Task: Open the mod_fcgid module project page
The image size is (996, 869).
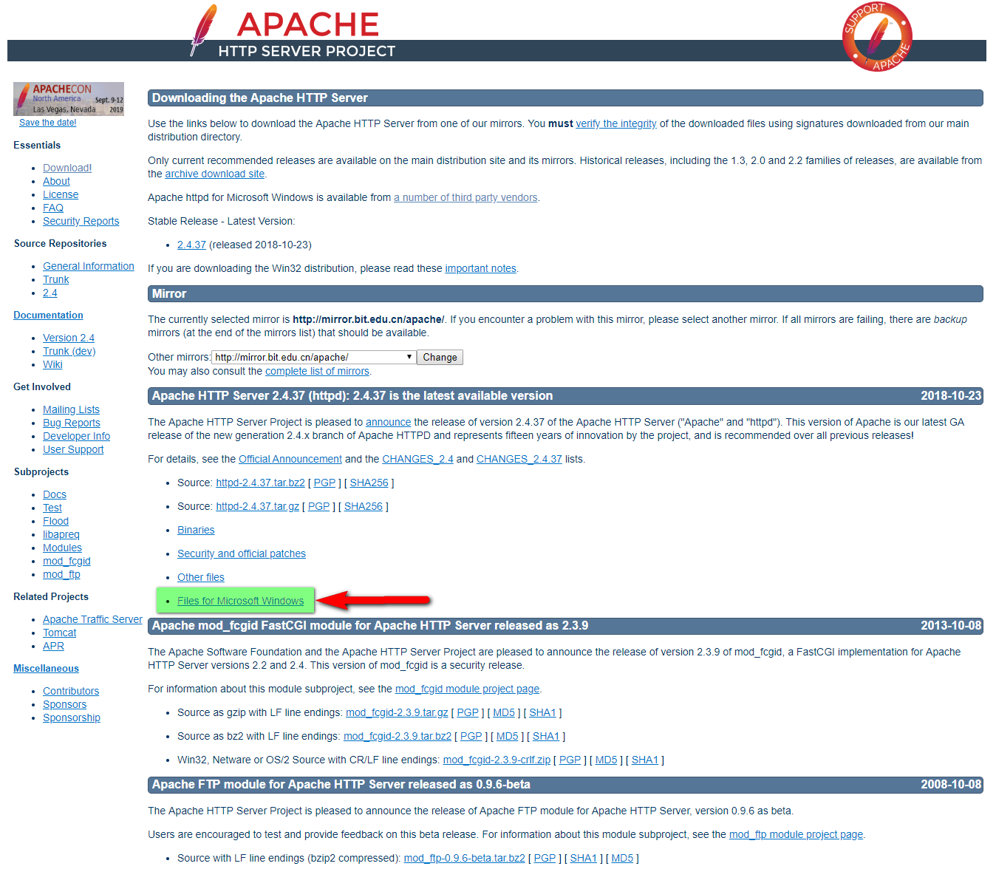Action: (467, 689)
